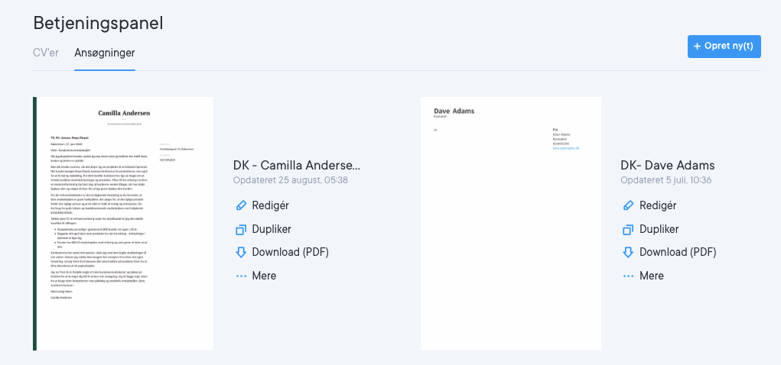Click the DK- Dave Adams title
The height and width of the screenshot is (365, 781).
667,166
